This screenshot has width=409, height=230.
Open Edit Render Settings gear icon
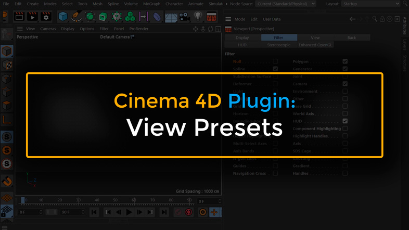[46, 17]
